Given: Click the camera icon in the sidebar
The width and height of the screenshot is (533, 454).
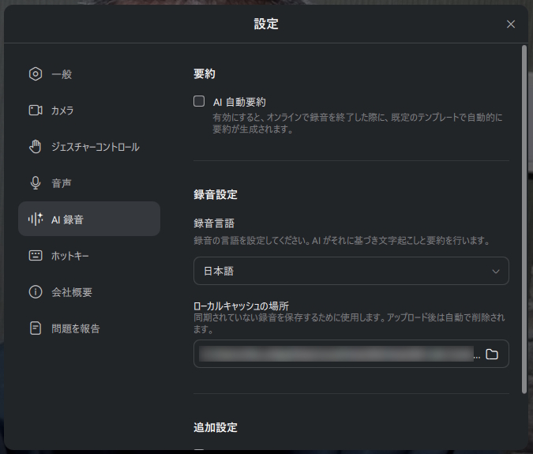Looking at the screenshot, I should pos(35,111).
